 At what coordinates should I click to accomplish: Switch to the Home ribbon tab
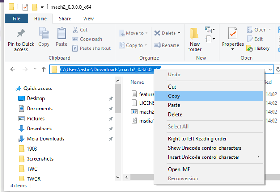(x=40, y=19)
